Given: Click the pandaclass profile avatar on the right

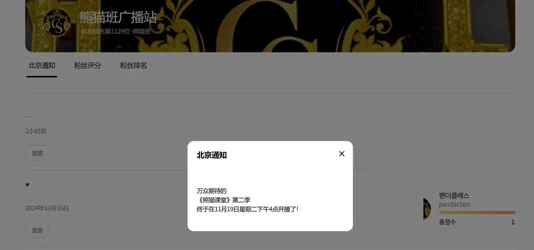Looking at the screenshot, I should [427, 209].
